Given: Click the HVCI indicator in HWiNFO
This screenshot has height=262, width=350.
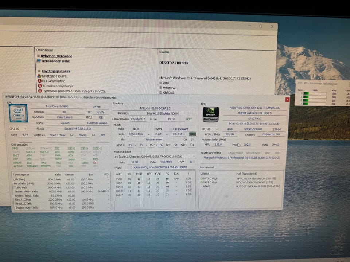Looking at the screenshot, I should (x=277, y=153).
